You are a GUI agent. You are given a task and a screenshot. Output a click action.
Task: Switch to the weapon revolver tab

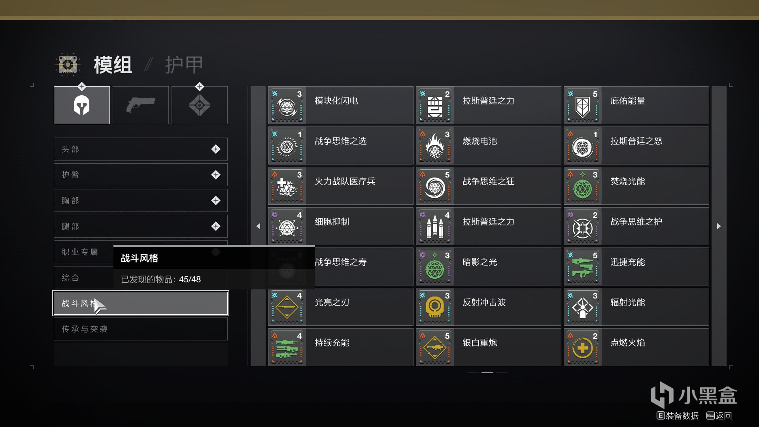click(141, 105)
